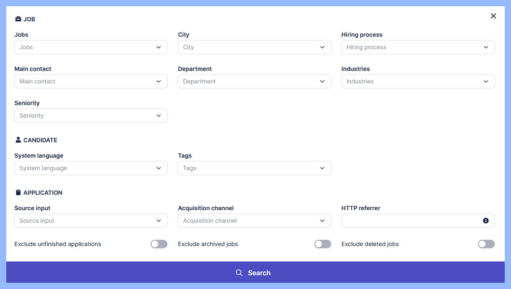Click the briefcase icon beside JOB heading

[18, 19]
